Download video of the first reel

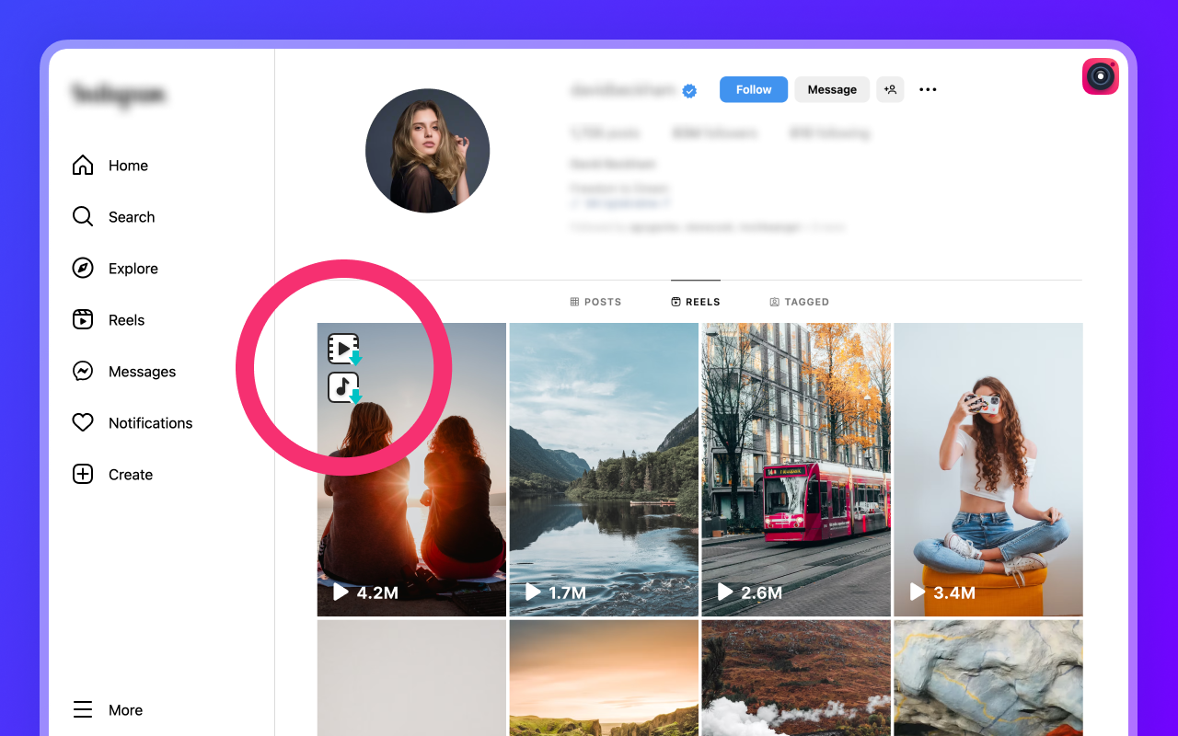click(344, 350)
